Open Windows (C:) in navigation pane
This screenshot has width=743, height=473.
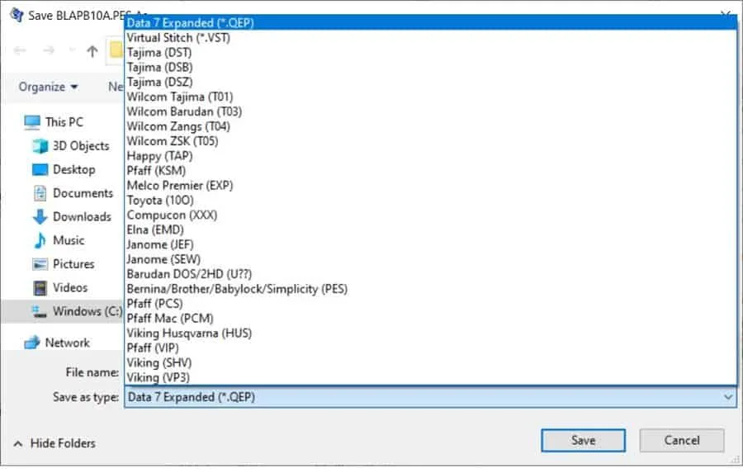pos(88,311)
